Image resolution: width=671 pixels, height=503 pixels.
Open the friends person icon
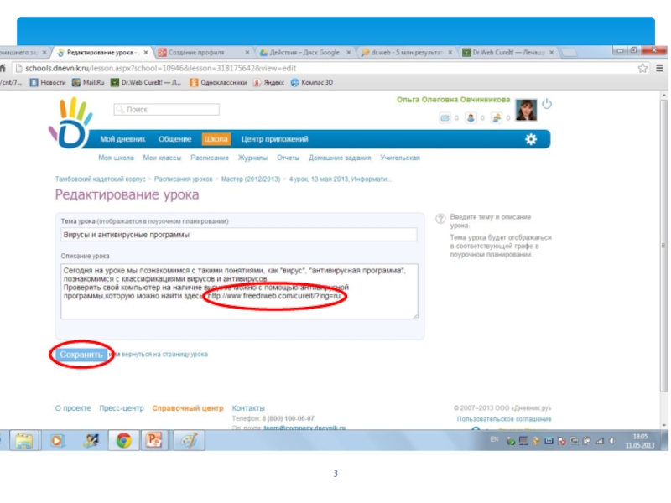click(471, 118)
